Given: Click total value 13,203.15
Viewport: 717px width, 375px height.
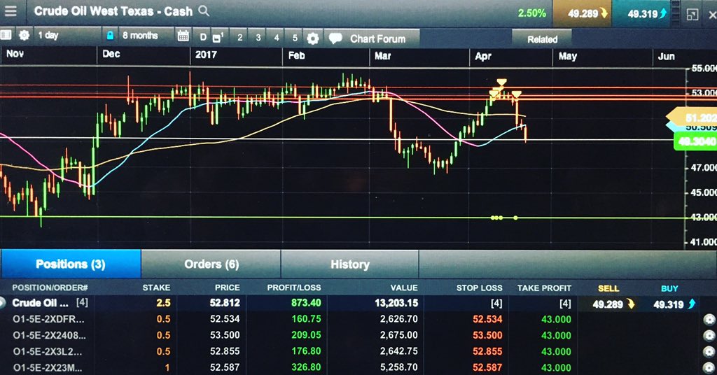Looking at the screenshot, I should tap(396, 303).
